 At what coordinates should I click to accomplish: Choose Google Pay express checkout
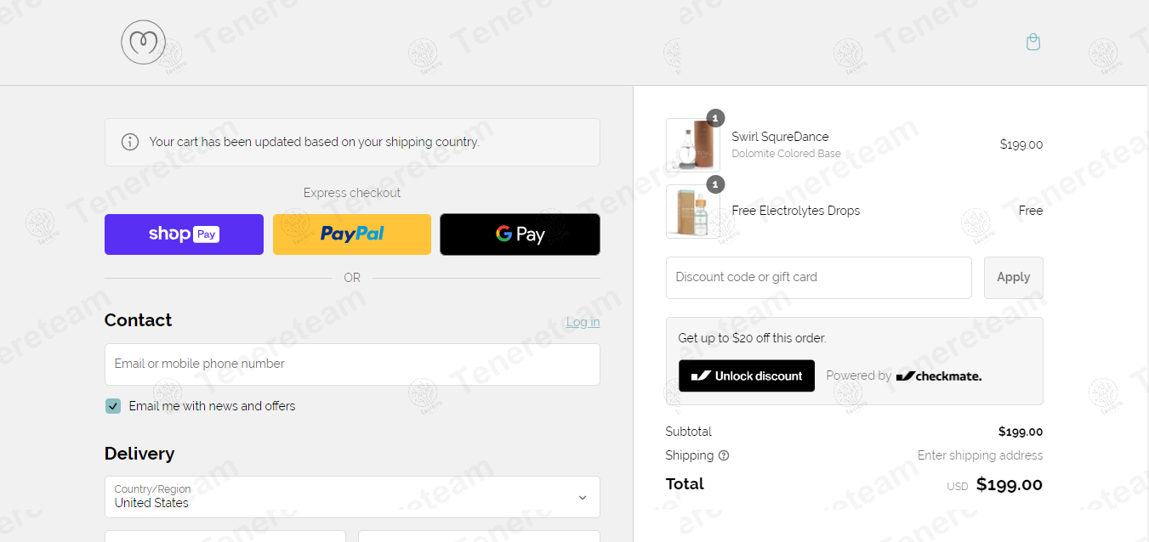[520, 234]
